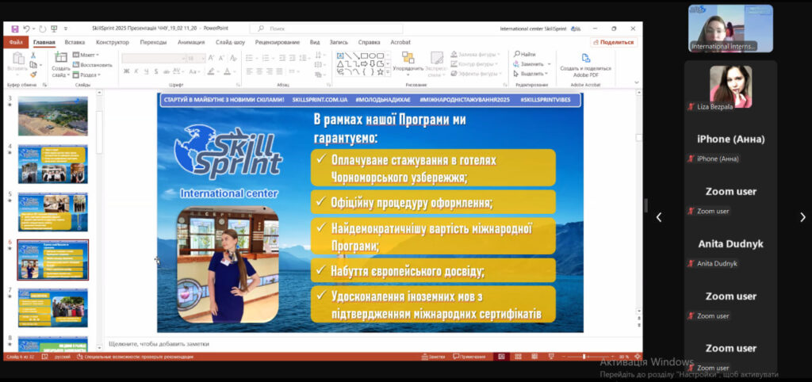The height and width of the screenshot is (382, 812).
Task: Toggle Примечания comments in status bar
Action: pyautogui.click(x=473, y=357)
